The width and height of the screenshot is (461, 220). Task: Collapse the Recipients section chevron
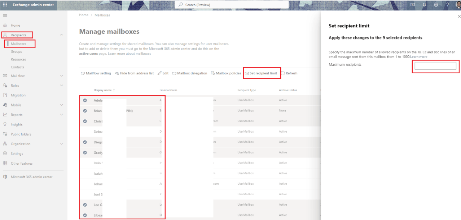61,35
